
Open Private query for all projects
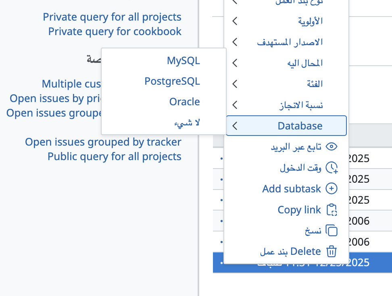(112, 17)
